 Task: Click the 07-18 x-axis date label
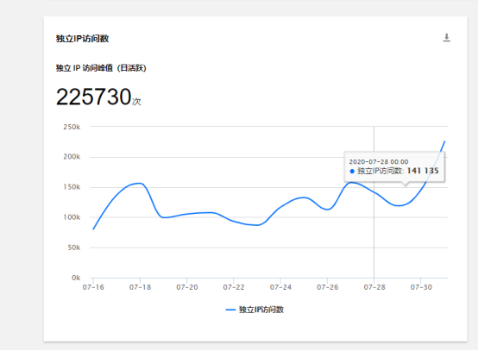point(140,287)
